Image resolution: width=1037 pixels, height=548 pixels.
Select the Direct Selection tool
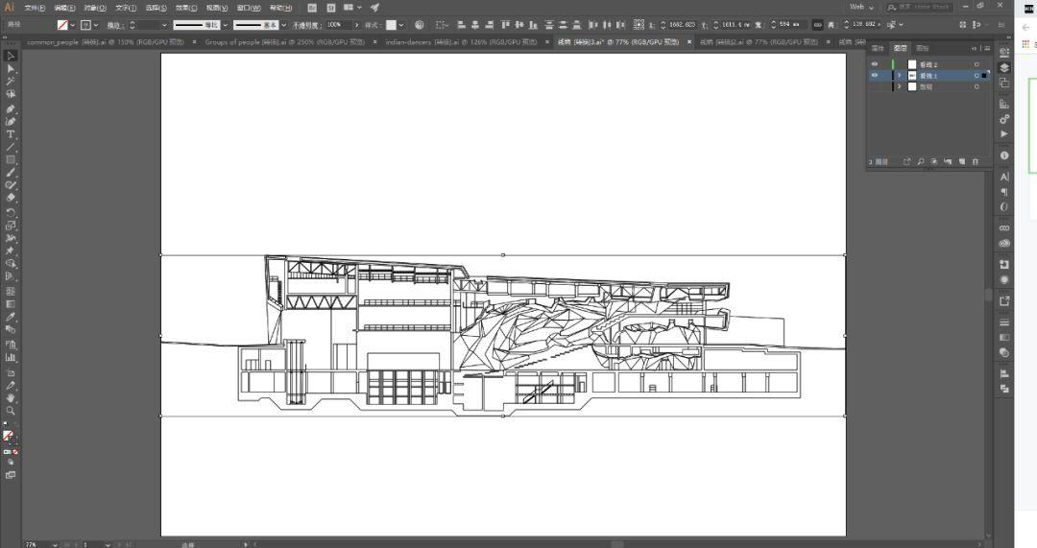11,69
